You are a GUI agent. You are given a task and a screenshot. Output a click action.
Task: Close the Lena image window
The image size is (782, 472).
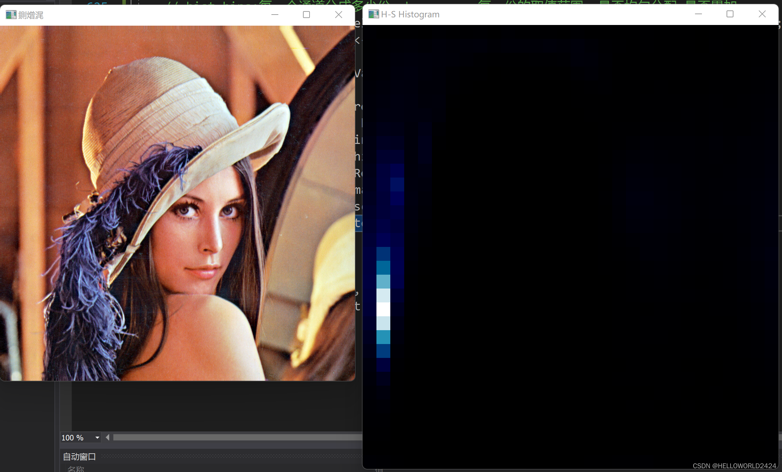338,15
